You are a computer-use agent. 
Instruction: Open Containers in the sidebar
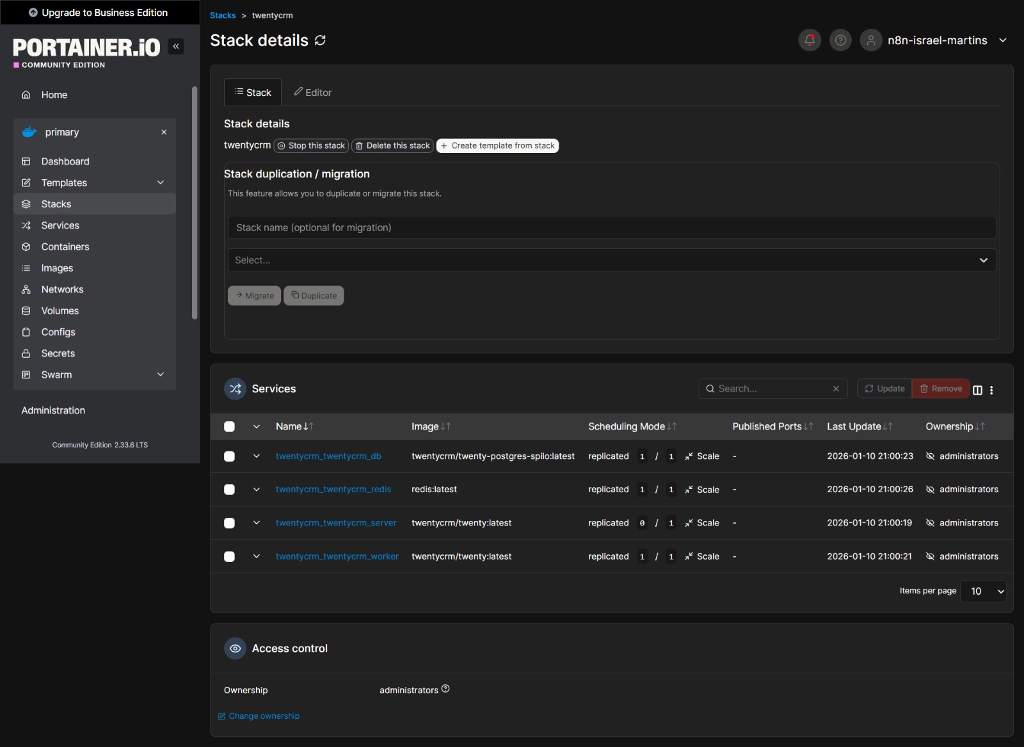point(65,247)
